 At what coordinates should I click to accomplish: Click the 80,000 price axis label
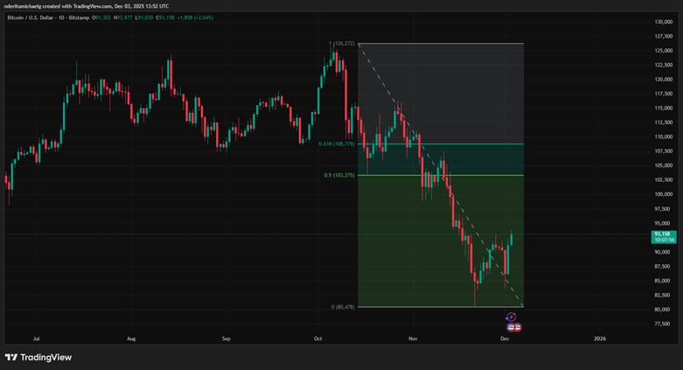665,310
